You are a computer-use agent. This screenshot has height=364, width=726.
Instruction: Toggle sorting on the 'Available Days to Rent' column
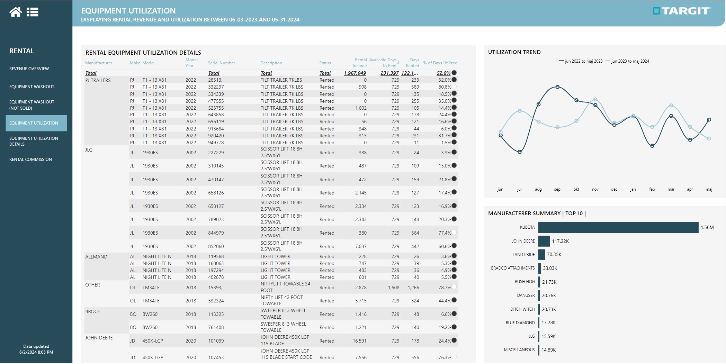[x=384, y=62]
